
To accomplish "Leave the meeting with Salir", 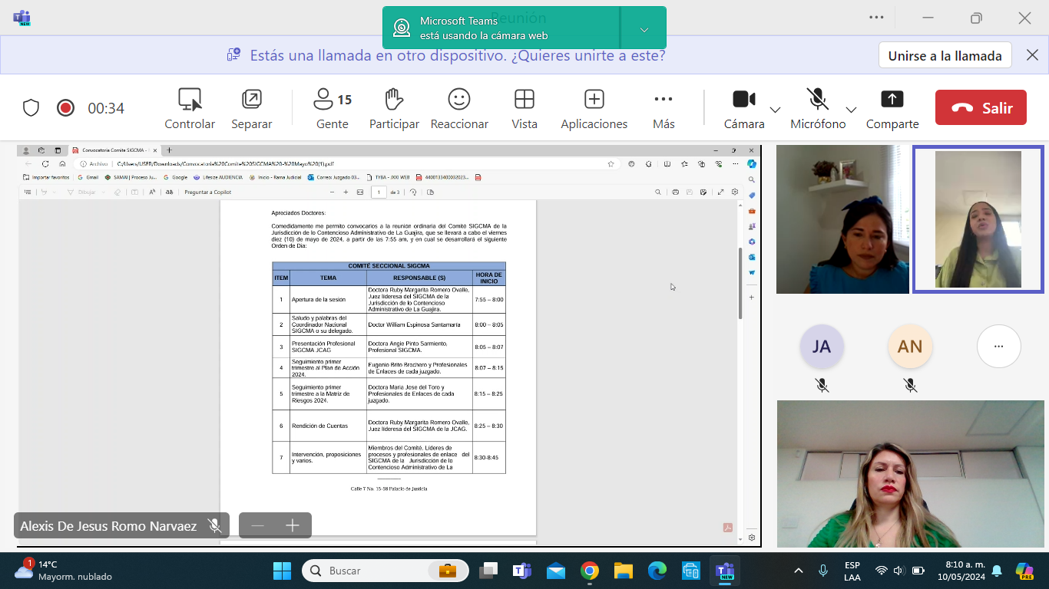I will 981,107.
